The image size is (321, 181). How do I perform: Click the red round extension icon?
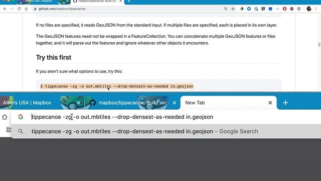[292, 9]
